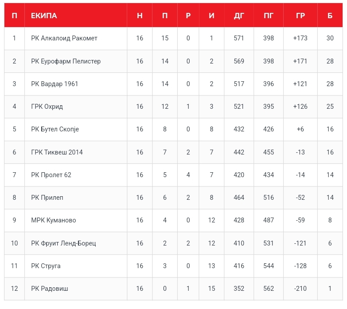
Task: Open ГРК Охрид team link
Action: click(x=47, y=107)
